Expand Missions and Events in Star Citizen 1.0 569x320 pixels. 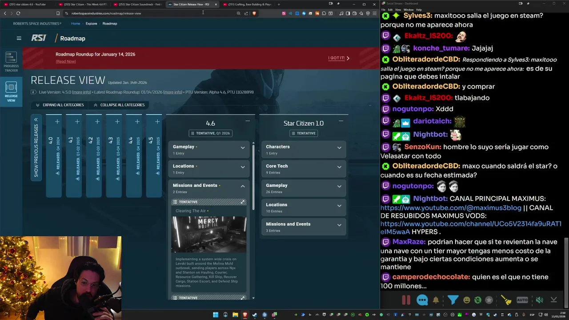point(304,227)
